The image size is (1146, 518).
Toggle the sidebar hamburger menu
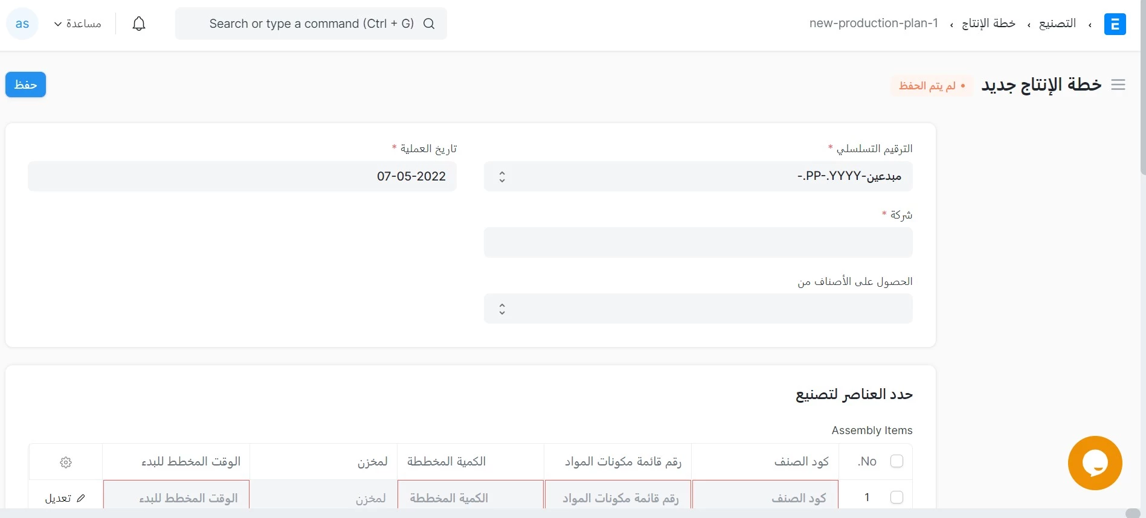(x=1118, y=85)
